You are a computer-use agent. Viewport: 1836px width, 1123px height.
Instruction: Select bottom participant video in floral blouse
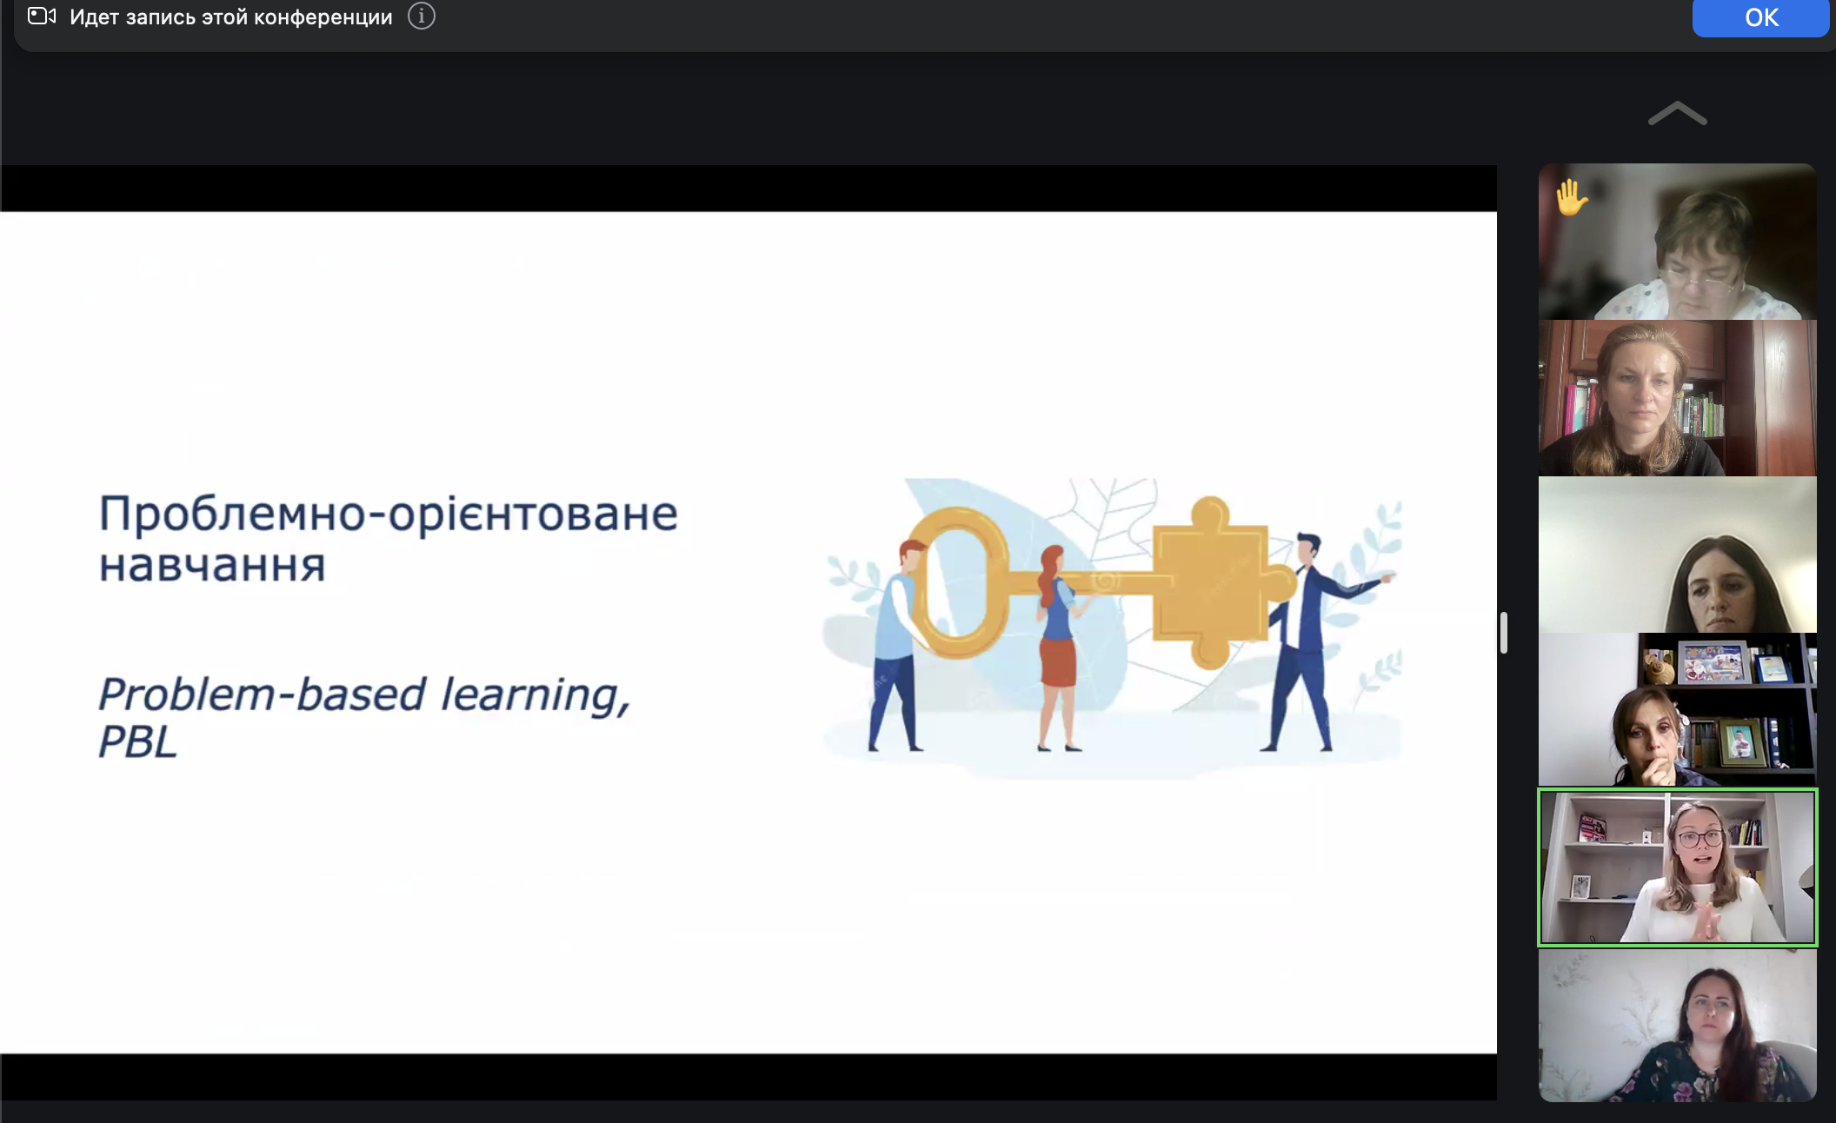click(1677, 1026)
